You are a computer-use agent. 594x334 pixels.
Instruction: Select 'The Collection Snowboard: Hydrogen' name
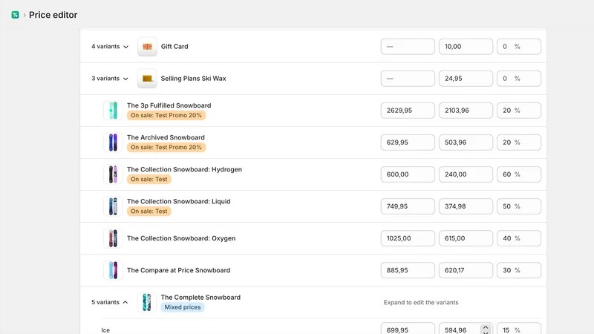pyautogui.click(x=184, y=169)
